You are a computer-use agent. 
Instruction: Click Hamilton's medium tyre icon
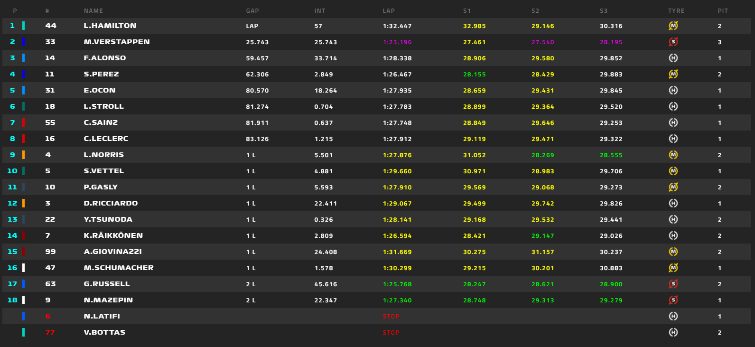pyautogui.click(x=673, y=26)
